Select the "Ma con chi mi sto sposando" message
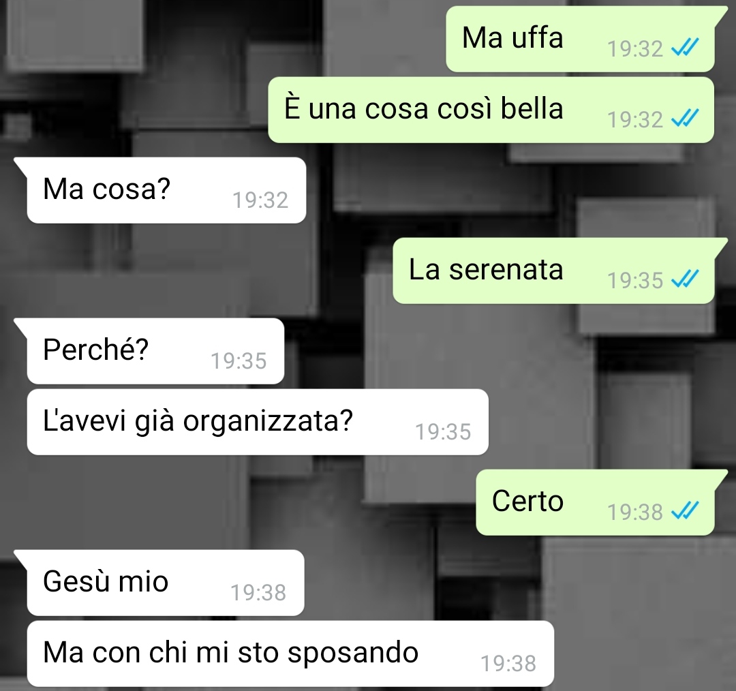 coord(290,654)
